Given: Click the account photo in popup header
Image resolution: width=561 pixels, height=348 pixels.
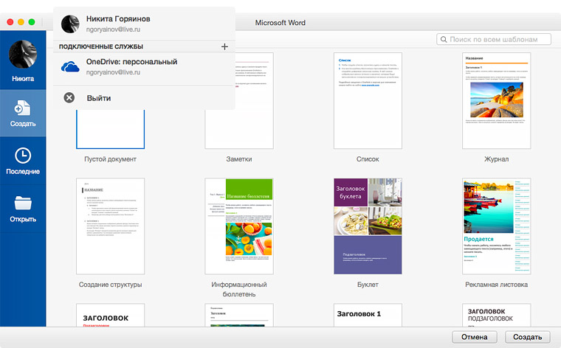Looking at the screenshot, I should click(x=70, y=24).
